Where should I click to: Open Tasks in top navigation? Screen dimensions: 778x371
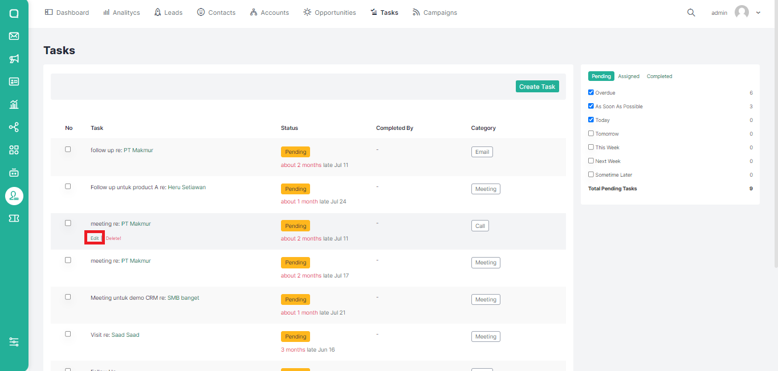384,13
